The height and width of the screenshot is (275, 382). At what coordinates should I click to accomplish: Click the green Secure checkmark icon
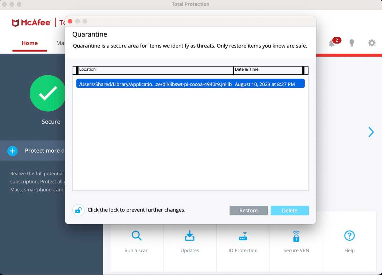(48, 93)
